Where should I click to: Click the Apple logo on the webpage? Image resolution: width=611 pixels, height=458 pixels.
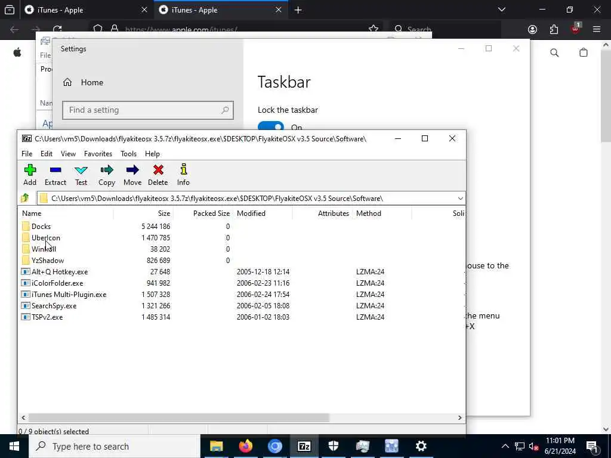17,52
